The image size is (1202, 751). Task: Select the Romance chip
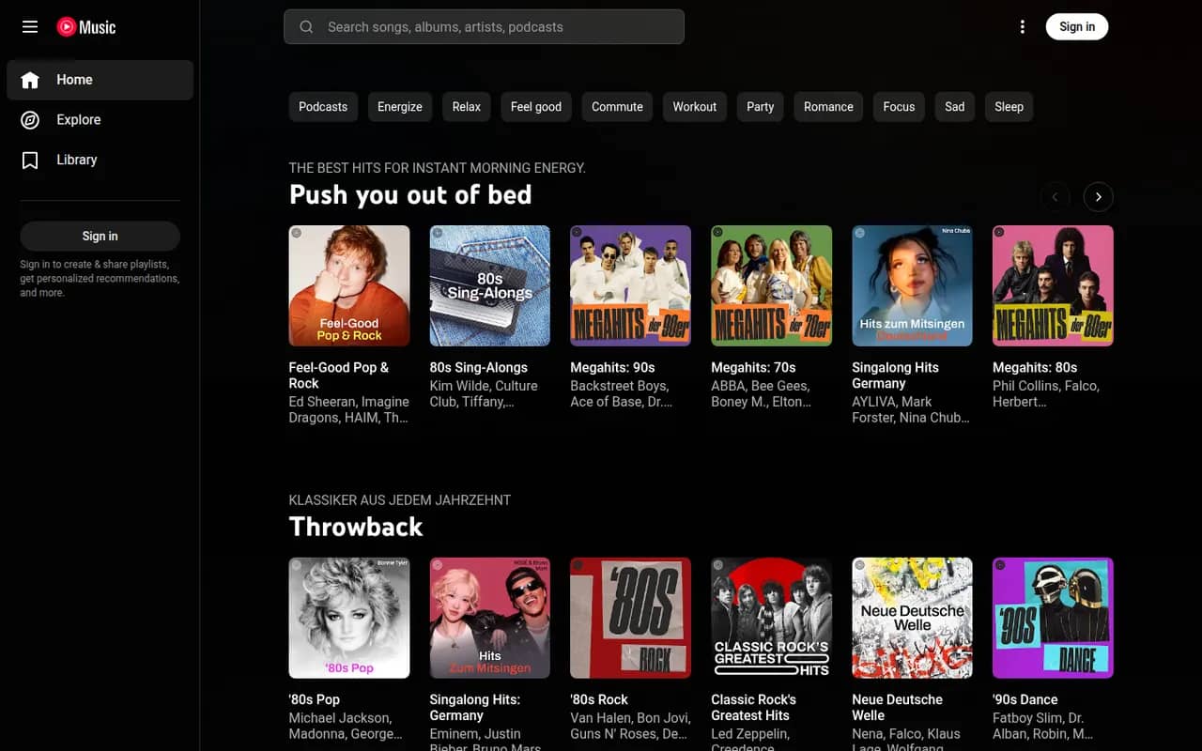pyautogui.click(x=828, y=107)
